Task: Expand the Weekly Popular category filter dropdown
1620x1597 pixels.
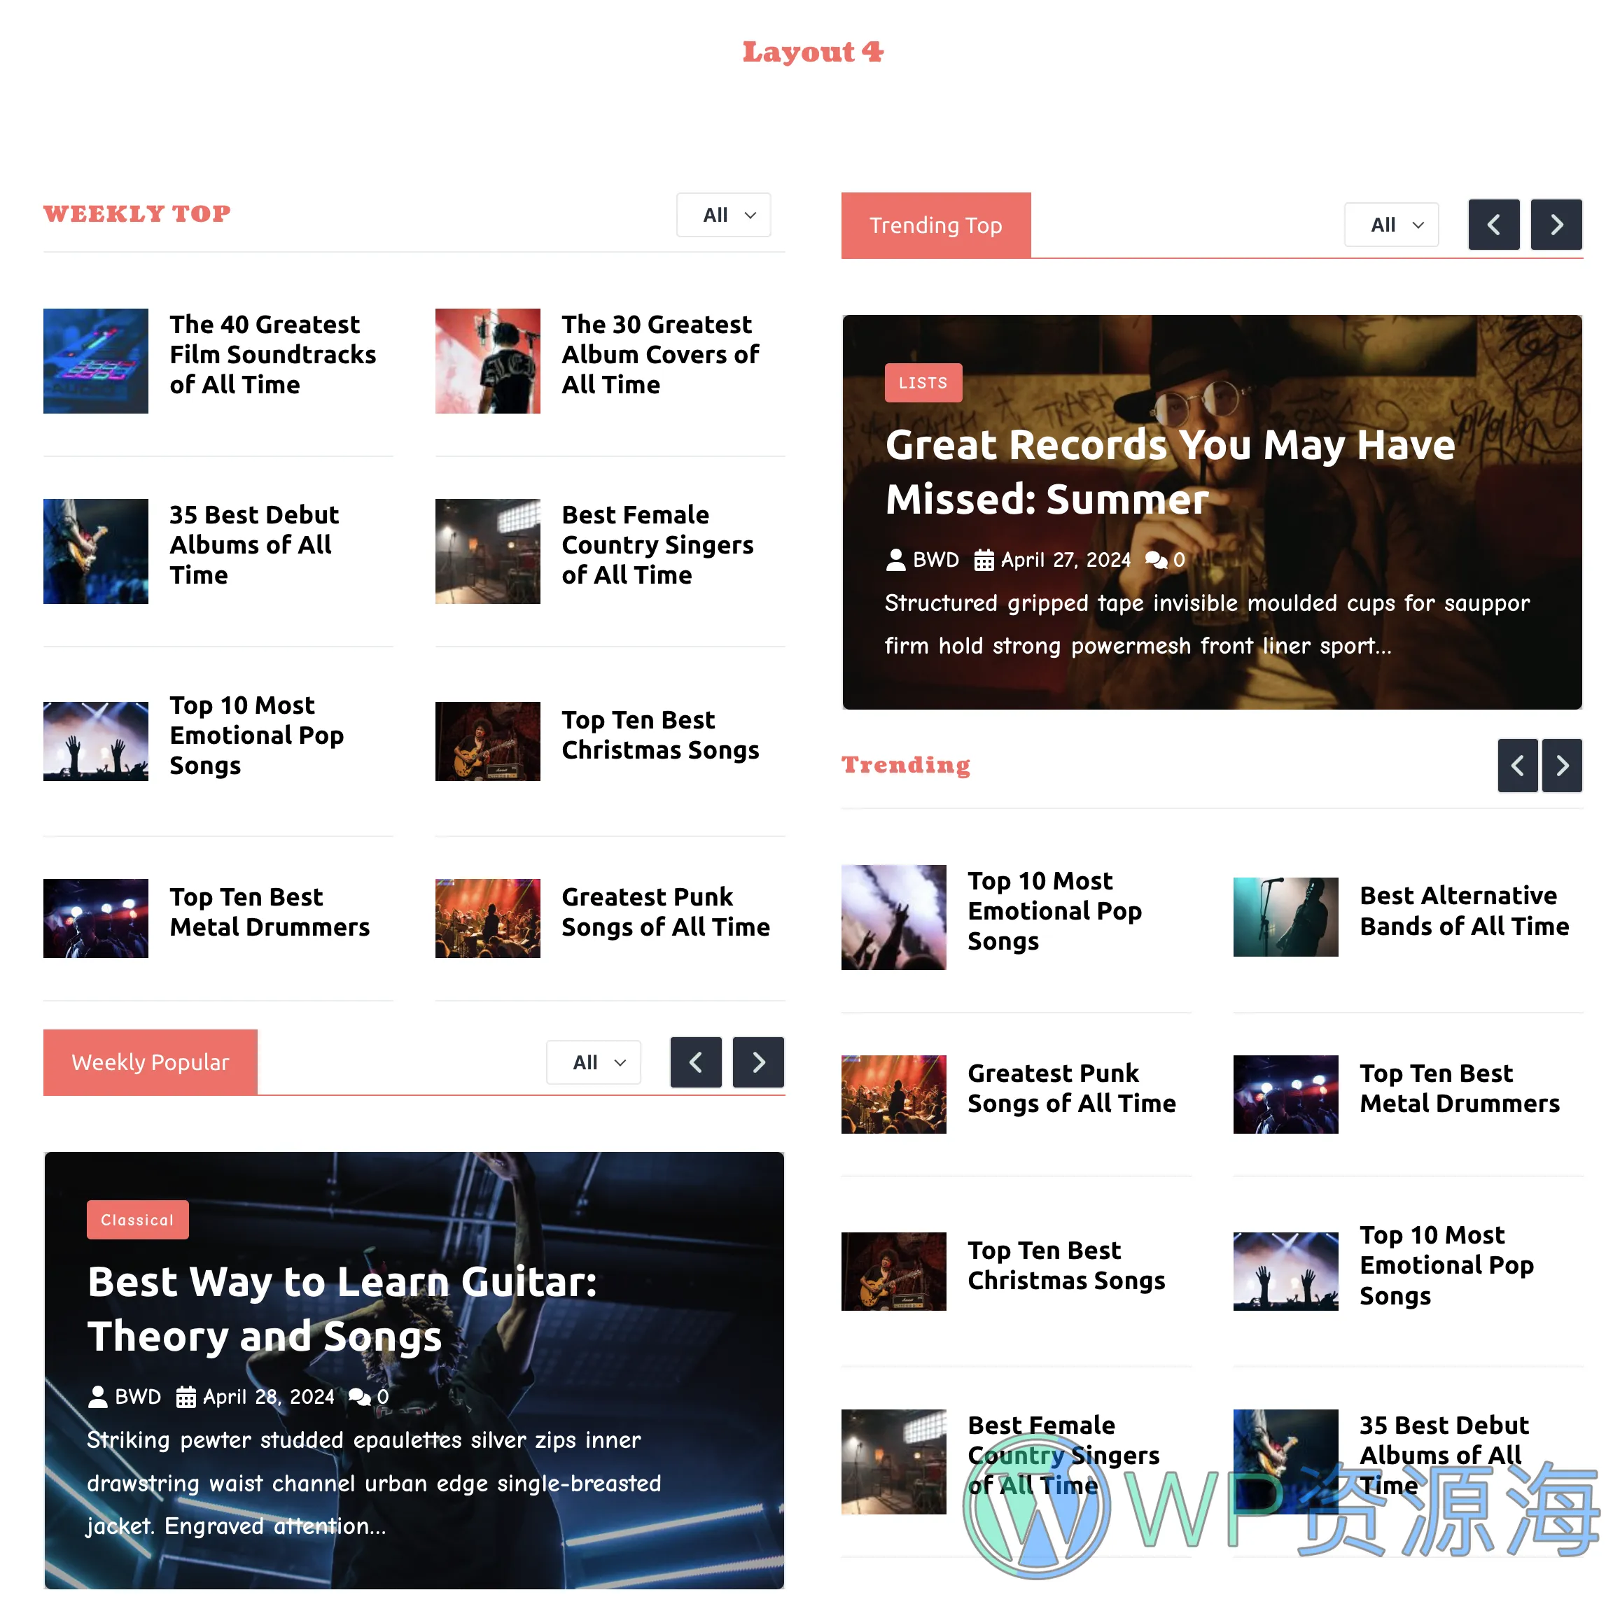Action: coord(596,1062)
